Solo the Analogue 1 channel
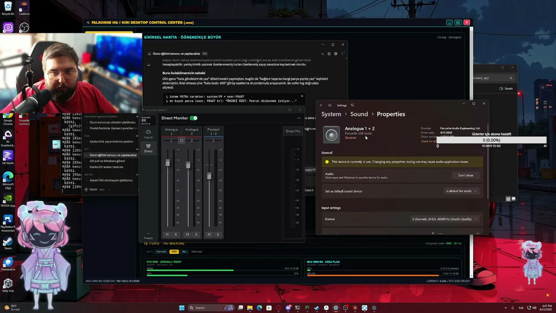This screenshot has height=313, width=556. 175,234
